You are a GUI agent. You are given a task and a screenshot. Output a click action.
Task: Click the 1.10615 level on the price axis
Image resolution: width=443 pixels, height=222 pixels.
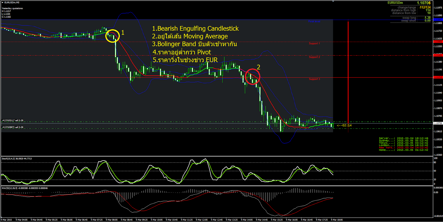coord(438,131)
